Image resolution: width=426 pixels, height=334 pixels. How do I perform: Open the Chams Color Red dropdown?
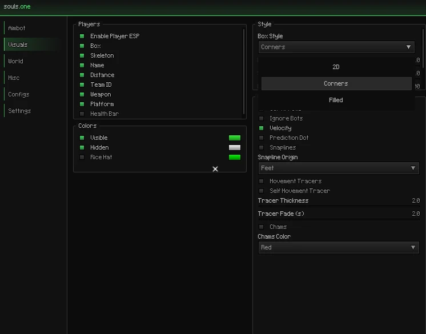339,247
